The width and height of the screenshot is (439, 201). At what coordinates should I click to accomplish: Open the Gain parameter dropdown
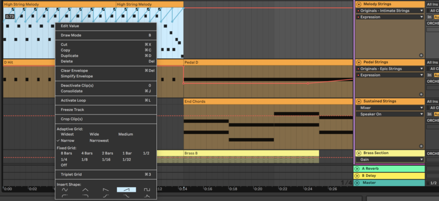click(390, 160)
